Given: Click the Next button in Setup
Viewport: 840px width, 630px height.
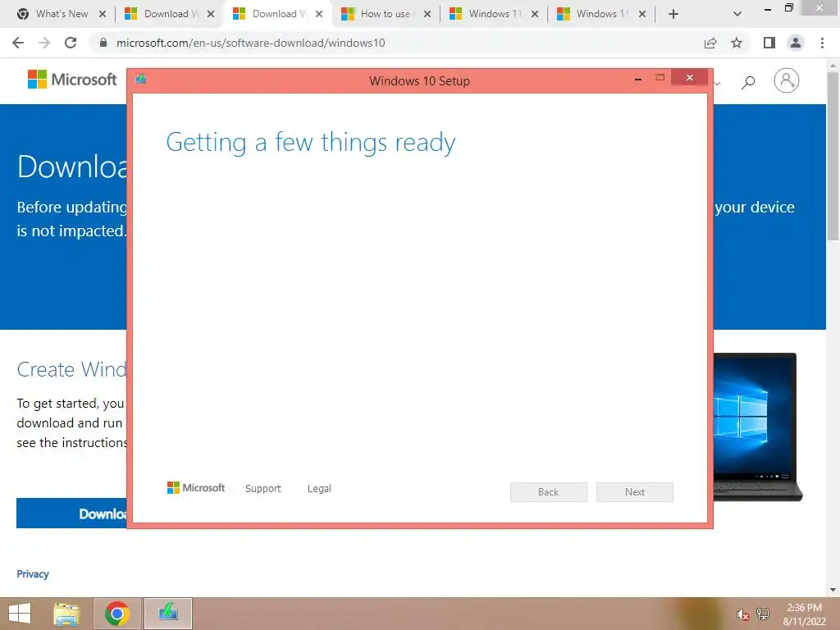Looking at the screenshot, I should click(x=635, y=492).
